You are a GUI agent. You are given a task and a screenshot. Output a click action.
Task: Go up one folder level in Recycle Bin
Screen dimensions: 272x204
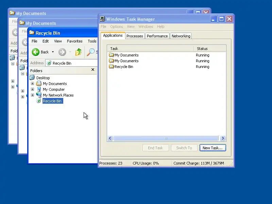coord(79,52)
